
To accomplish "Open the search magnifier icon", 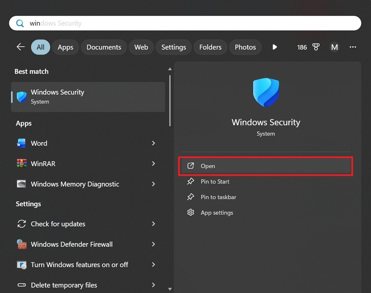I will (20, 23).
